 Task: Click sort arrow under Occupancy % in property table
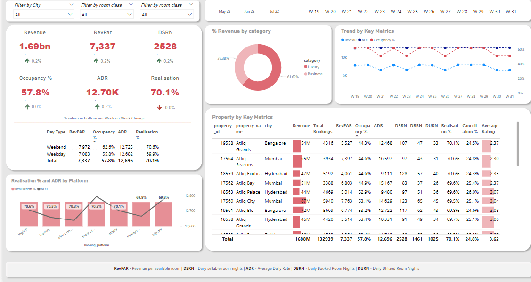point(357,136)
